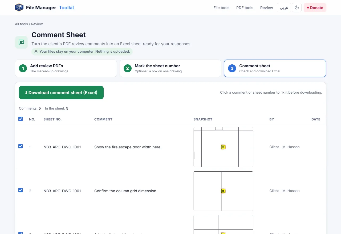Click the SNAPSHOT column header
341x234 pixels.
[x=203, y=119]
